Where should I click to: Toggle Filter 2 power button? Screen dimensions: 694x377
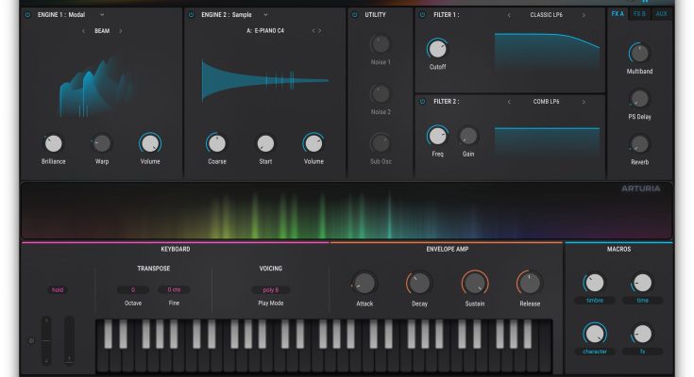tap(423, 102)
